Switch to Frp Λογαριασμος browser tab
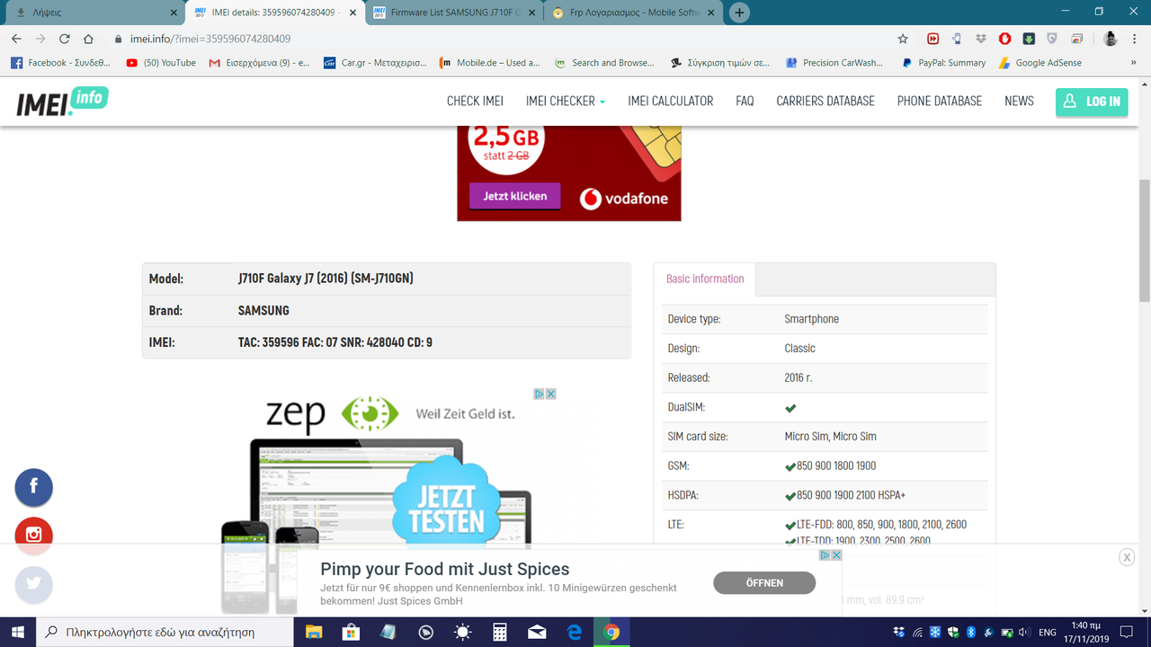The width and height of the screenshot is (1151, 647). tap(634, 13)
